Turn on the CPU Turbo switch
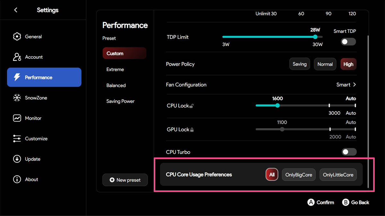This screenshot has width=385, height=216. 349,152
